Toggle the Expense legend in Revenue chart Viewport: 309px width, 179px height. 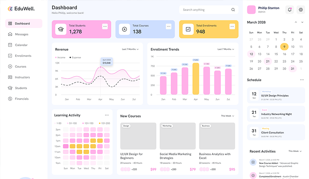tap(75, 57)
